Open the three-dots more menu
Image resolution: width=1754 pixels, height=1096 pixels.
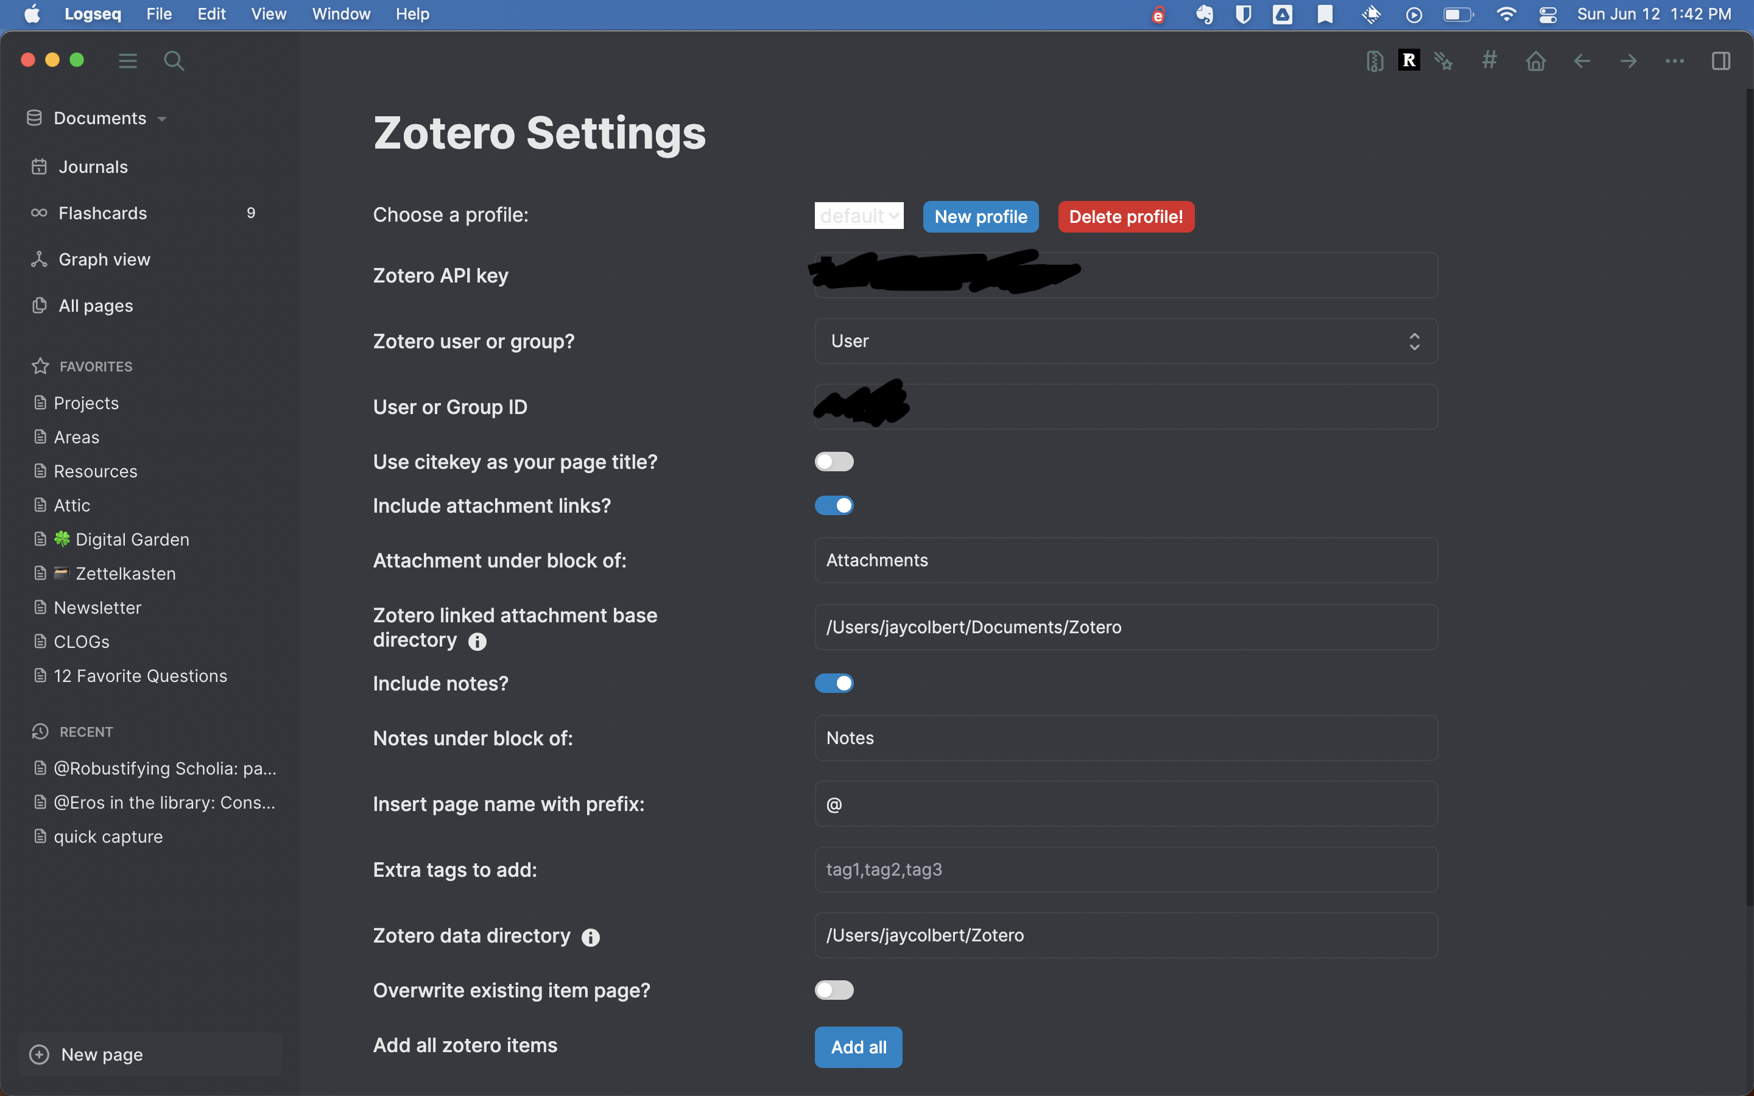pos(1675,61)
